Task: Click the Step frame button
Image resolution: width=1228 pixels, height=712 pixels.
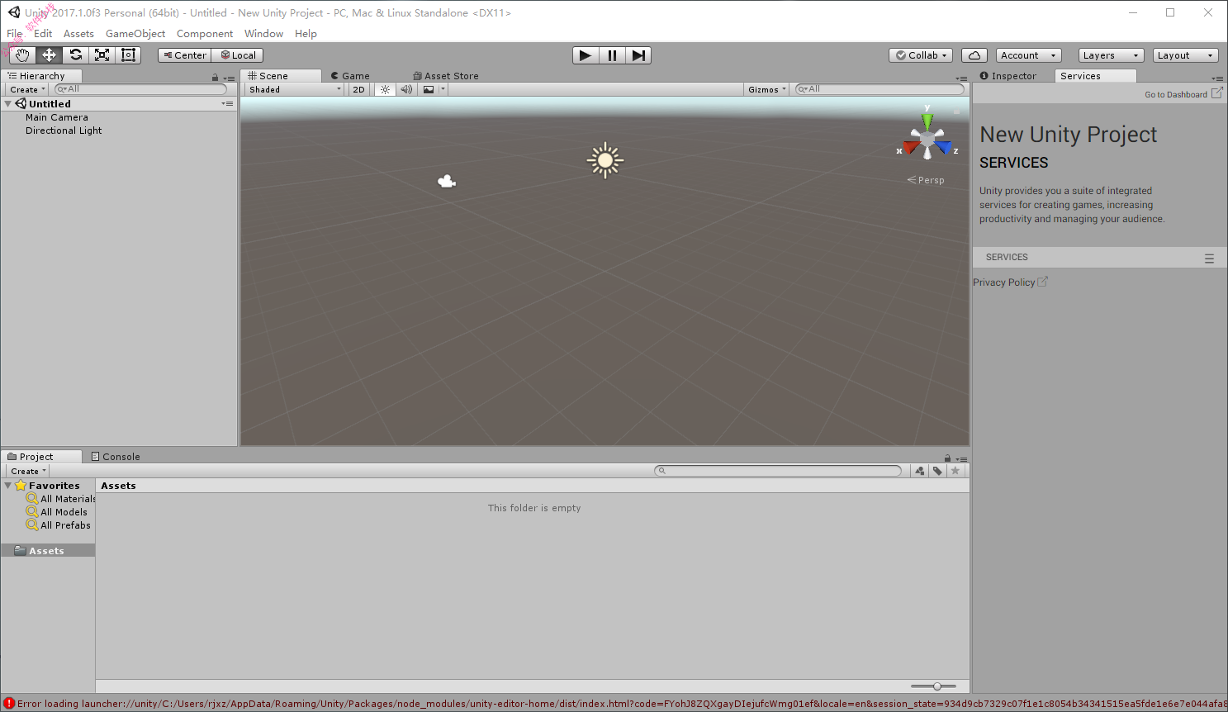Action: pyautogui.click(x=638, y=55)
